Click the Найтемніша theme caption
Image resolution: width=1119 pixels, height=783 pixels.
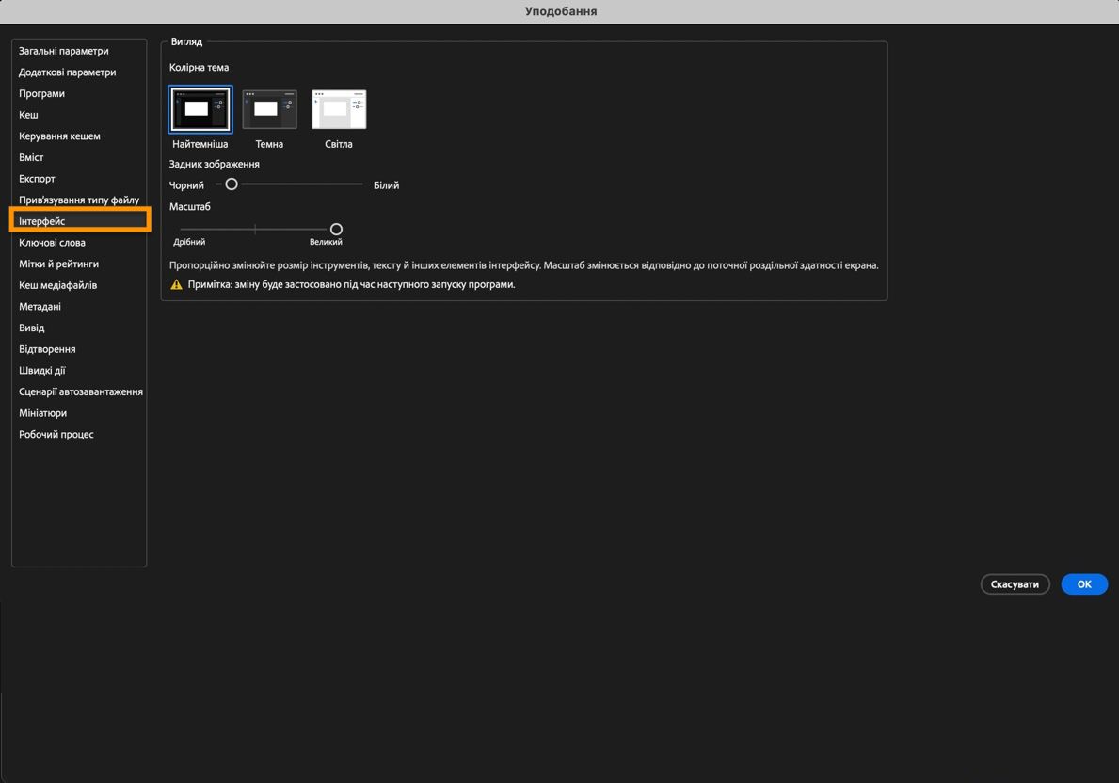coord(200,144)
